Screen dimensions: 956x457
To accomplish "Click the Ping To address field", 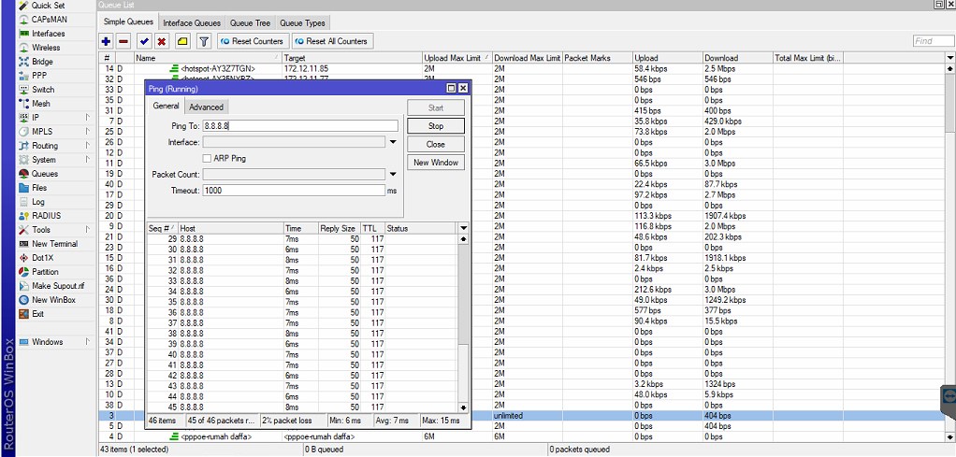I will (300, 125).
